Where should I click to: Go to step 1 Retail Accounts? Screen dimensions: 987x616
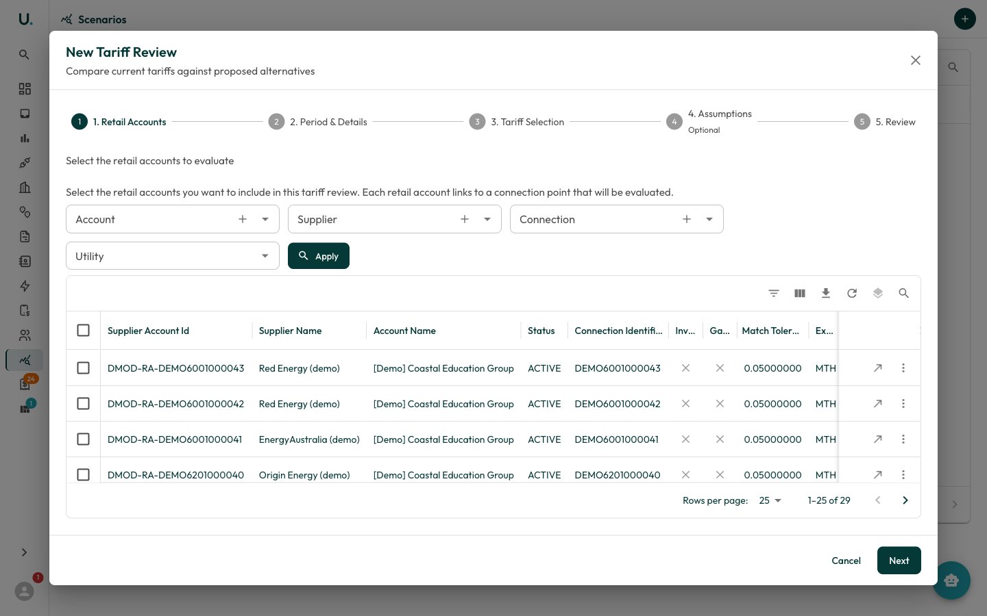pyautogui.click(x=119, y=122)
